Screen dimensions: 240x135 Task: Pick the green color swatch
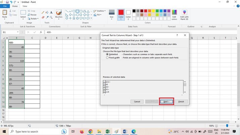157,11
